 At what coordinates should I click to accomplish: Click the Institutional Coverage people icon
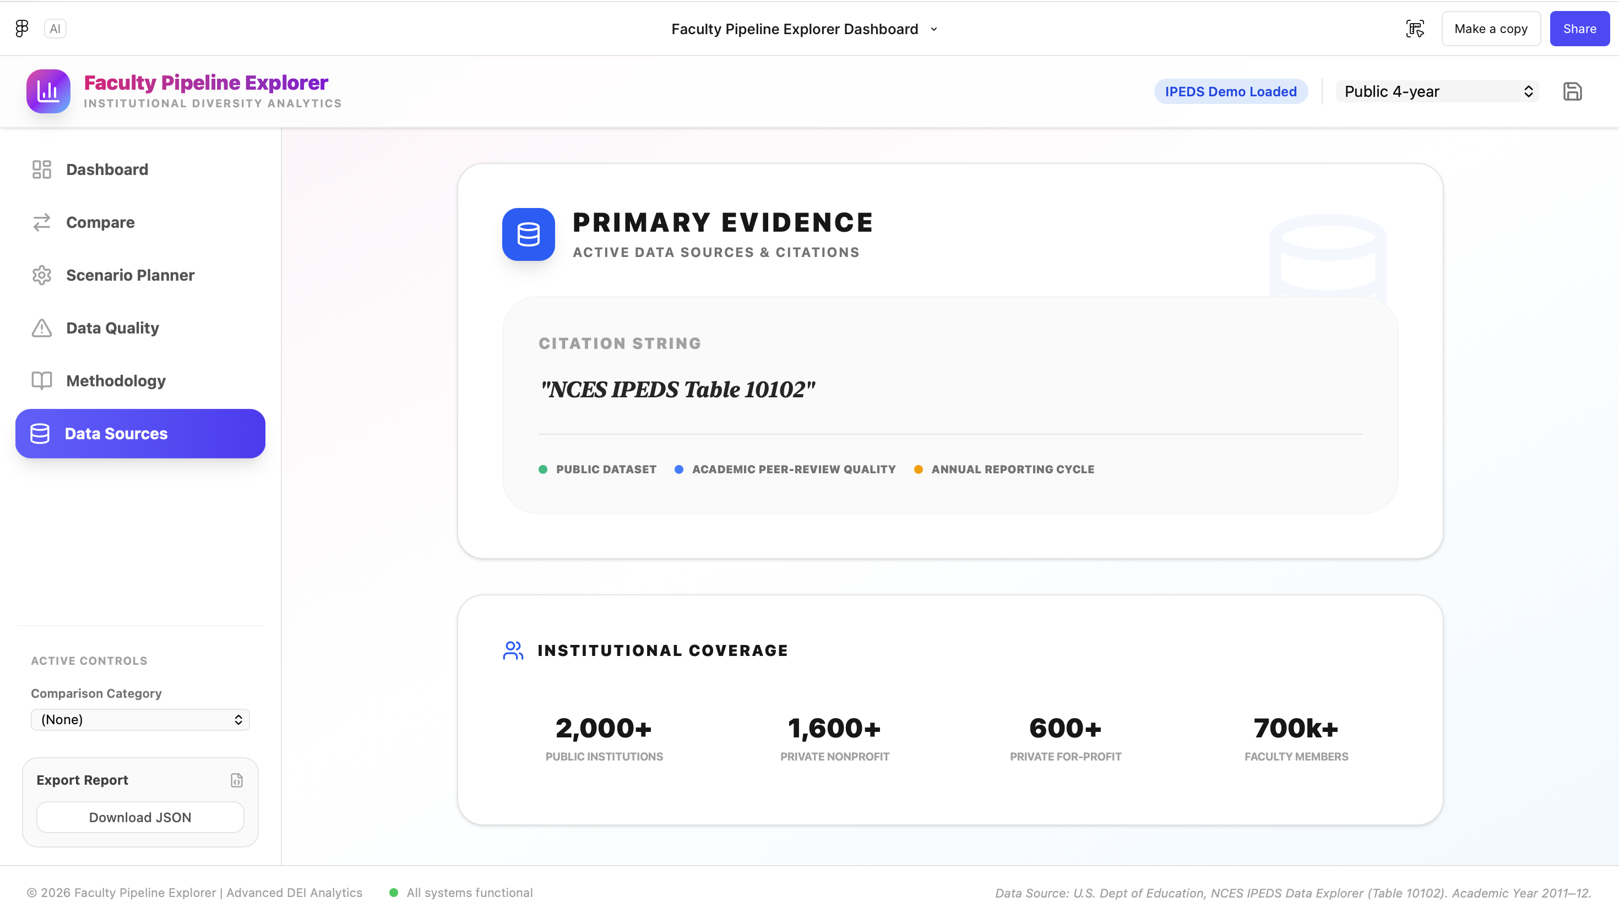pos(513,650)
